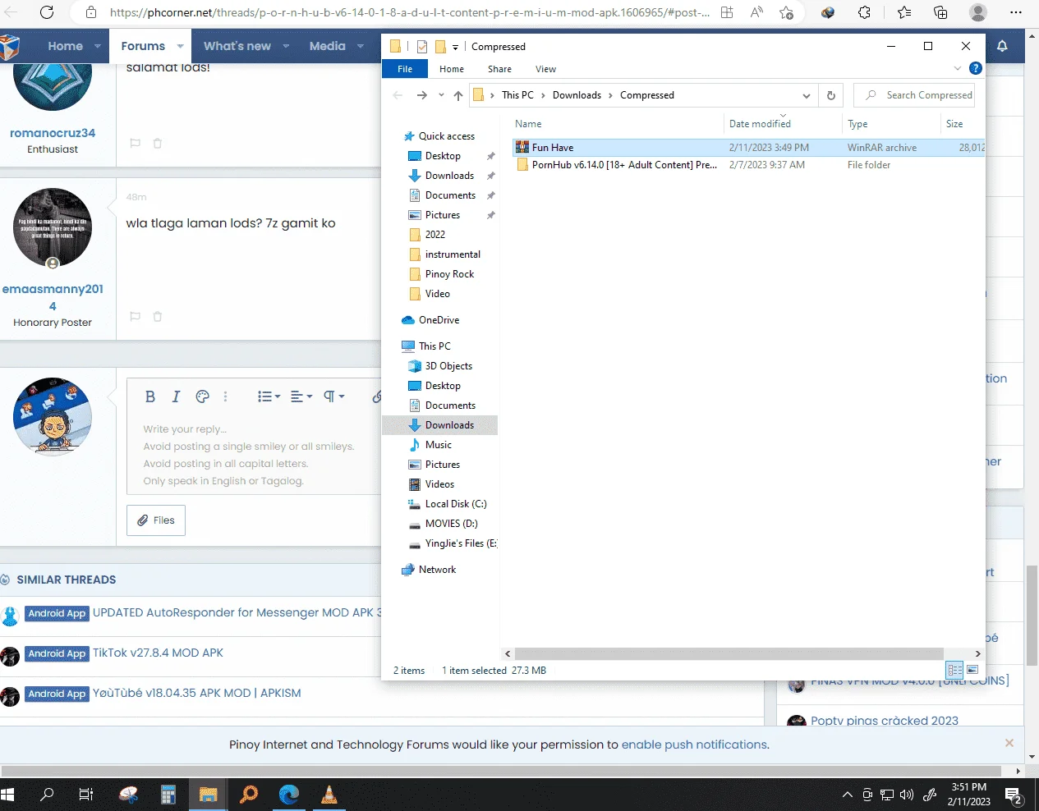
Task: Open the browser profile avatar
Action: pyautogui.click(x=977, y=12)
